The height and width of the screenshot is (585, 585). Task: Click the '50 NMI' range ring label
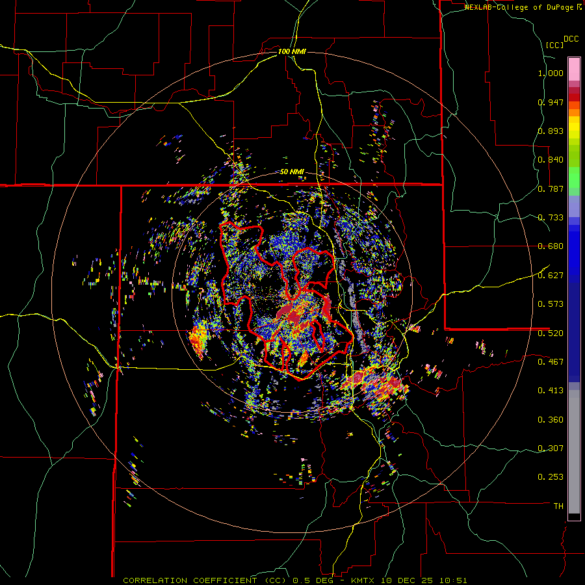coord(292,172)
